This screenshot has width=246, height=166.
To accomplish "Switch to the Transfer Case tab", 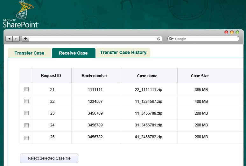I will [29, 53].
